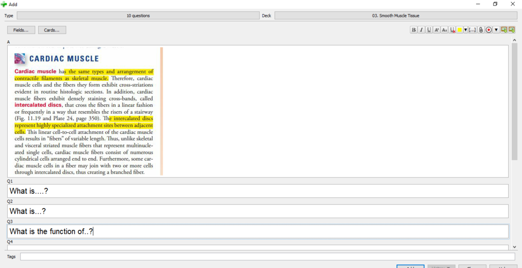Toggle bold text formatting
The width and height of the screenshot is (522, 268).
click(x=414, y=30)
